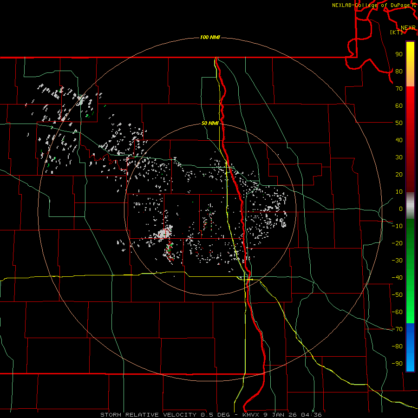Click the "70" knot scale label
Screen dimensions: 418x418
(399, 89)
